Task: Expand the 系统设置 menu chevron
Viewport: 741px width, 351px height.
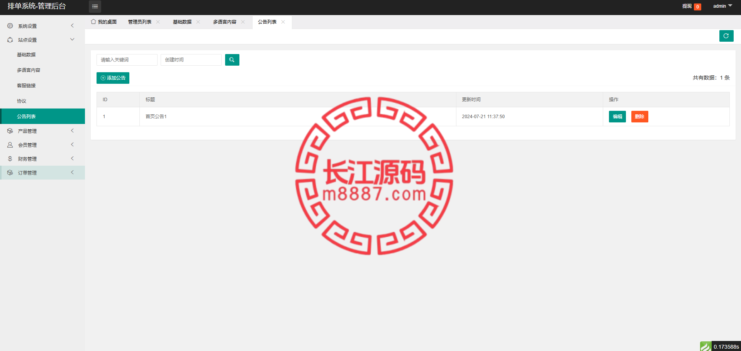Action: pyautogui.click(x=72, y=25)
